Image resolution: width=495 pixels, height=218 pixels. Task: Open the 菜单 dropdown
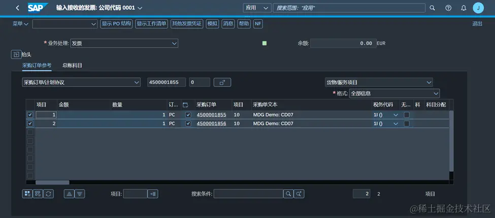20,24
